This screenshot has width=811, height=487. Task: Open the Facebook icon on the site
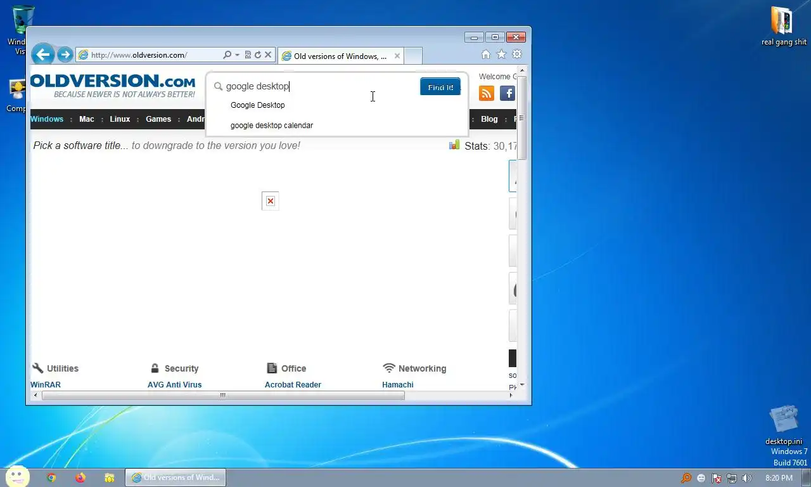coord(508,93)
